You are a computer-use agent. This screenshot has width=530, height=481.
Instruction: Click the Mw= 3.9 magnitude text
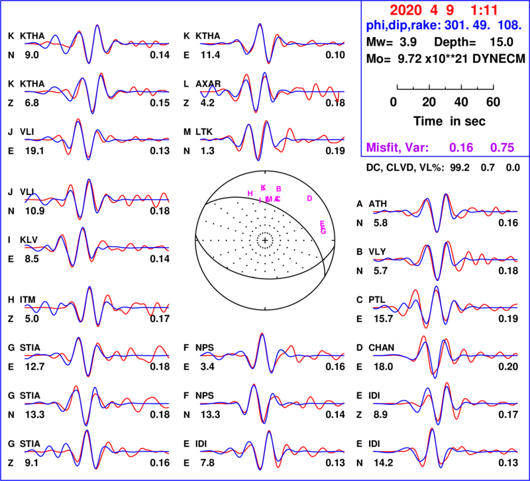392,42
